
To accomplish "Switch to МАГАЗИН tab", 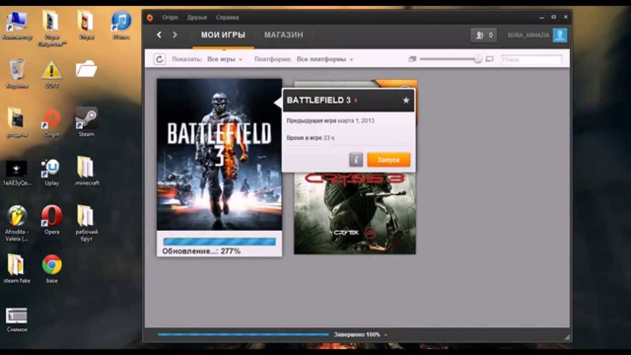I will [x=283, y=35].
